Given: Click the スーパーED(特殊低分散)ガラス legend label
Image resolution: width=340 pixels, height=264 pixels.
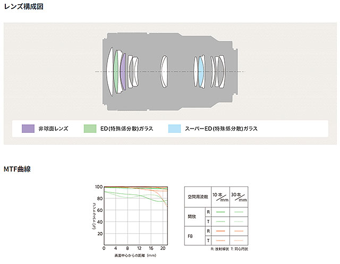Looking at the screenshot, I should [x=221, y=129].
